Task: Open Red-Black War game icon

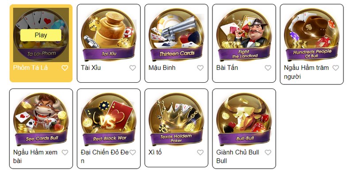Action: pos(108,119)
